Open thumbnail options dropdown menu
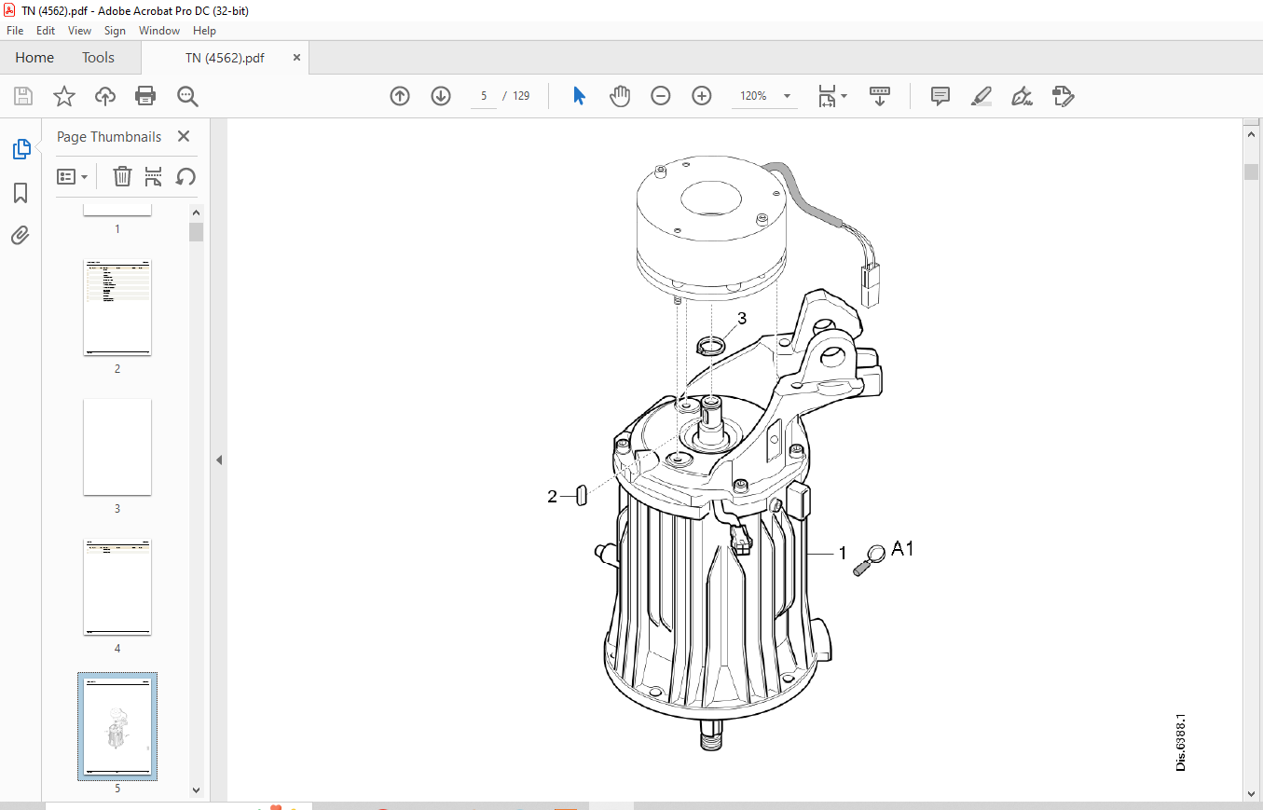Image resolution: width=1263 pixels, height=810 pixels. pos(73,176)
